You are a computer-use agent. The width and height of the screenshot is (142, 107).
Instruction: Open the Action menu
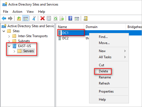pos(17,12)
